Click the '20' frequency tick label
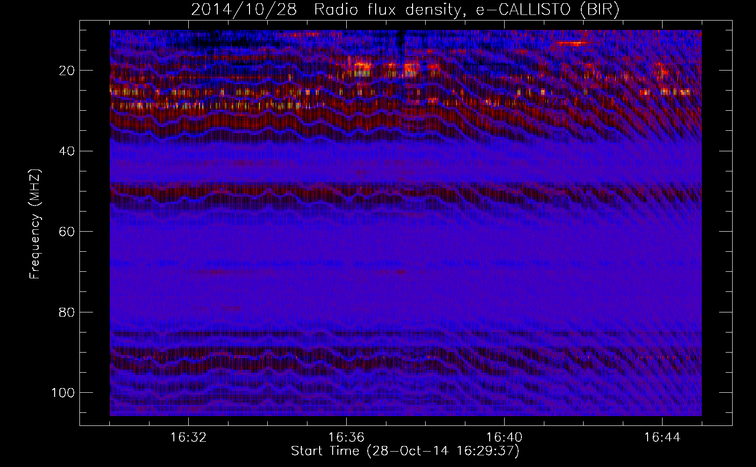This screenshot has width=756, height=467. 67,71
